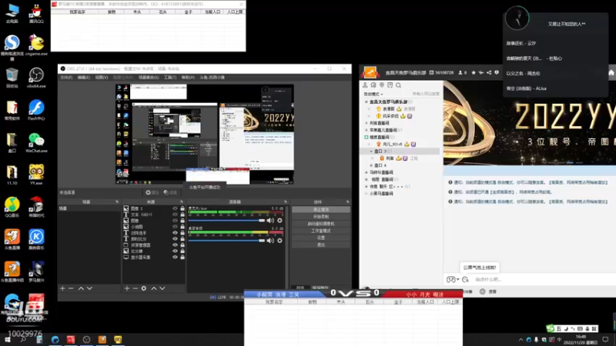Open source properties gear below the sources list
Screen dimensions: 616x346
(x=144, y=288)
